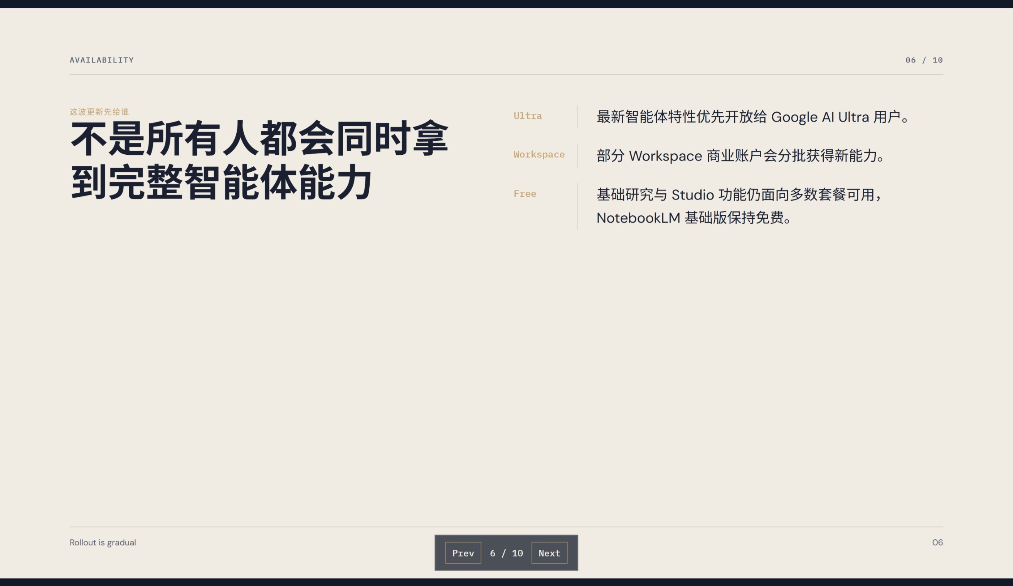The width and height of the screenshot is (1013, 586).
Task: Select the Ultra tier label
Action: click(527, 116)
